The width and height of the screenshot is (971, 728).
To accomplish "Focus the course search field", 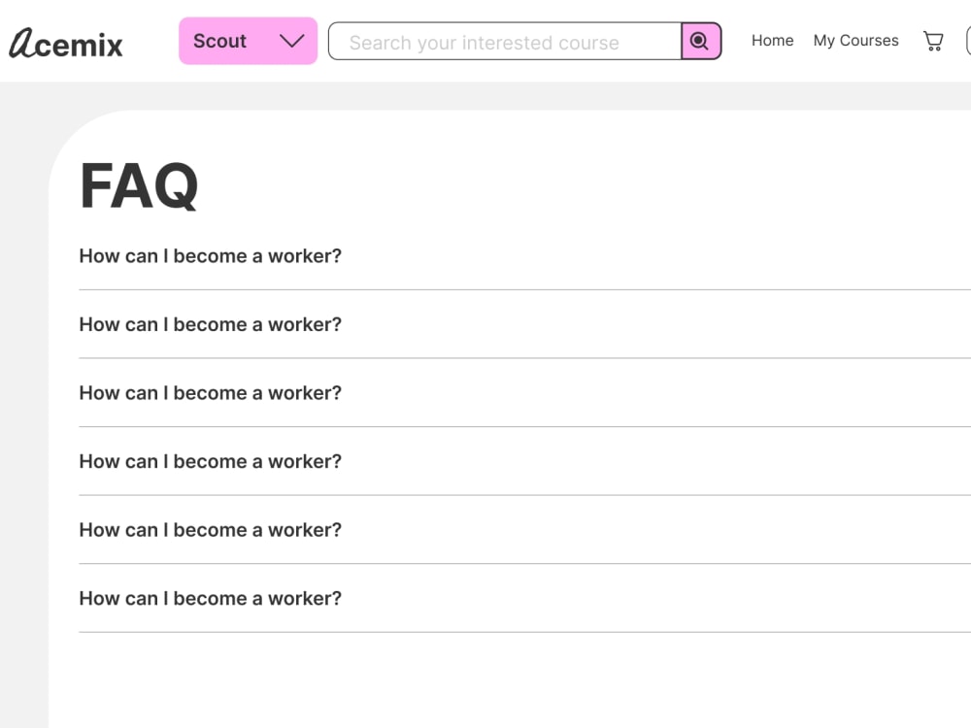I will 505,42.
